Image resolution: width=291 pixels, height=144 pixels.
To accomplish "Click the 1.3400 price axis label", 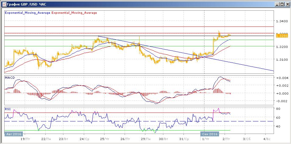I will point(282,21).
